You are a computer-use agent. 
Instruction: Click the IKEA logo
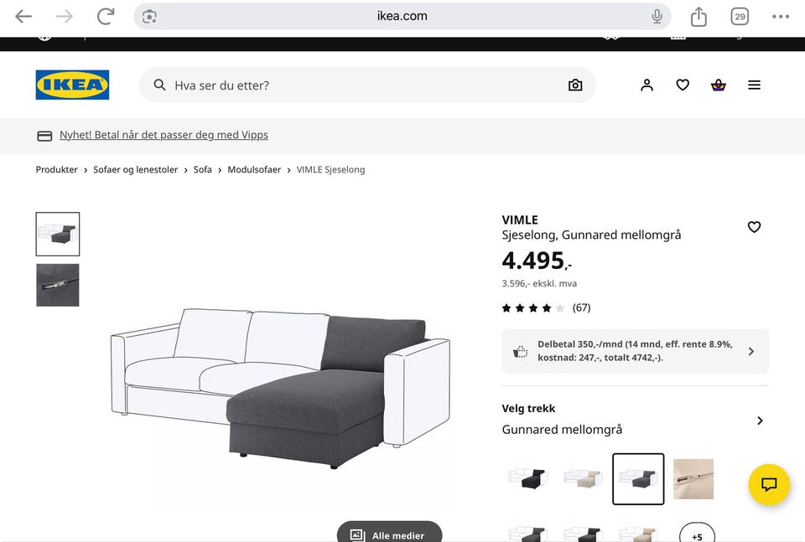[72, 85]
